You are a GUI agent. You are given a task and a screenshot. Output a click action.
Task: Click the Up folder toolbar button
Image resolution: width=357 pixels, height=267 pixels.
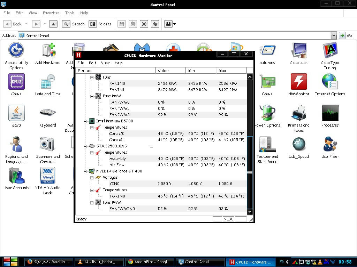pos(53,24)
